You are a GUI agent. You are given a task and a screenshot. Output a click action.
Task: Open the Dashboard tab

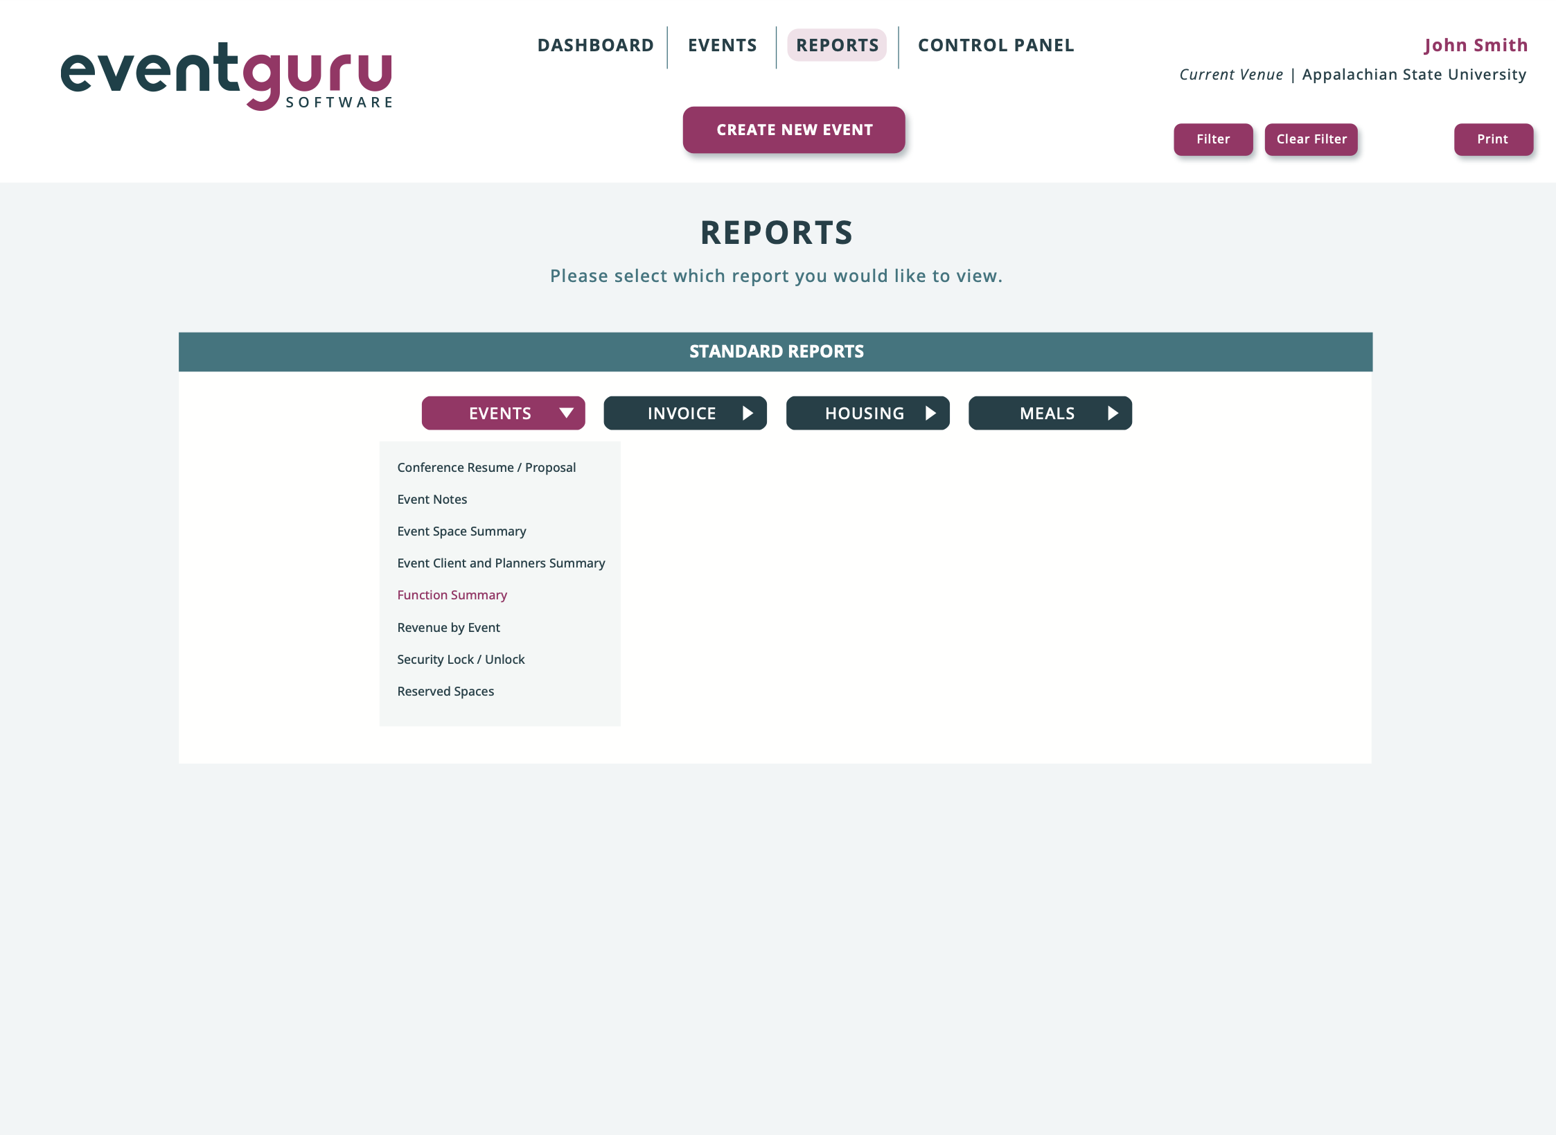tap(595, 45)
